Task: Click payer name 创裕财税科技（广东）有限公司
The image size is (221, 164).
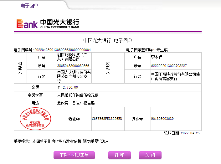Action: click(72, 57)
